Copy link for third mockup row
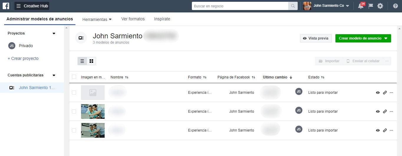402x156 pixels. (x=385, y=130)
